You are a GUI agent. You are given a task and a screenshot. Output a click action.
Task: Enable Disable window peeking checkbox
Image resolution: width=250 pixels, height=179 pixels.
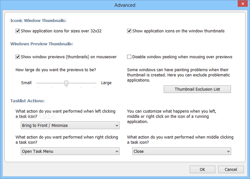(x=129, y=57)
